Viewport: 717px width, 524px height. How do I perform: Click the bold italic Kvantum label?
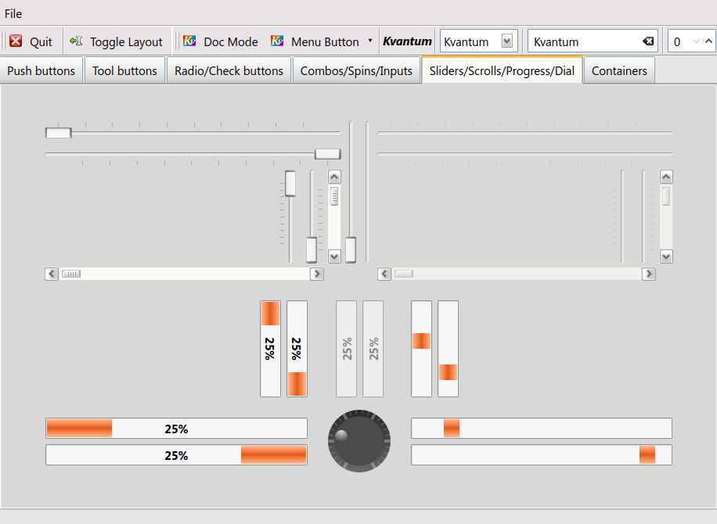coord(407,41)
